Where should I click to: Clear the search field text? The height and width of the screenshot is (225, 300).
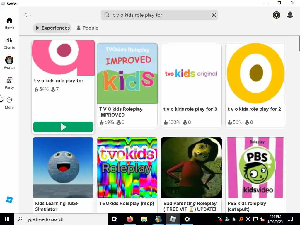[x=214, y=15]
